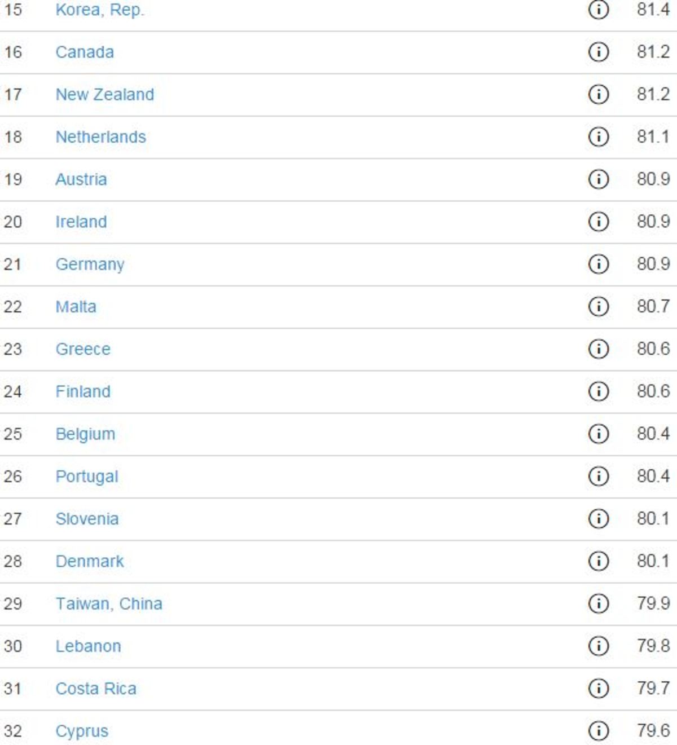Open the Ireland row info icon
The image size is (677, 745).
599,222
